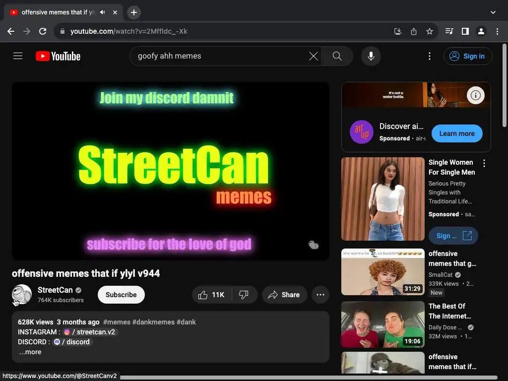Viewport: 508px width, 381px height.
Task: Open a new browser tab
Action: (134, 12)
